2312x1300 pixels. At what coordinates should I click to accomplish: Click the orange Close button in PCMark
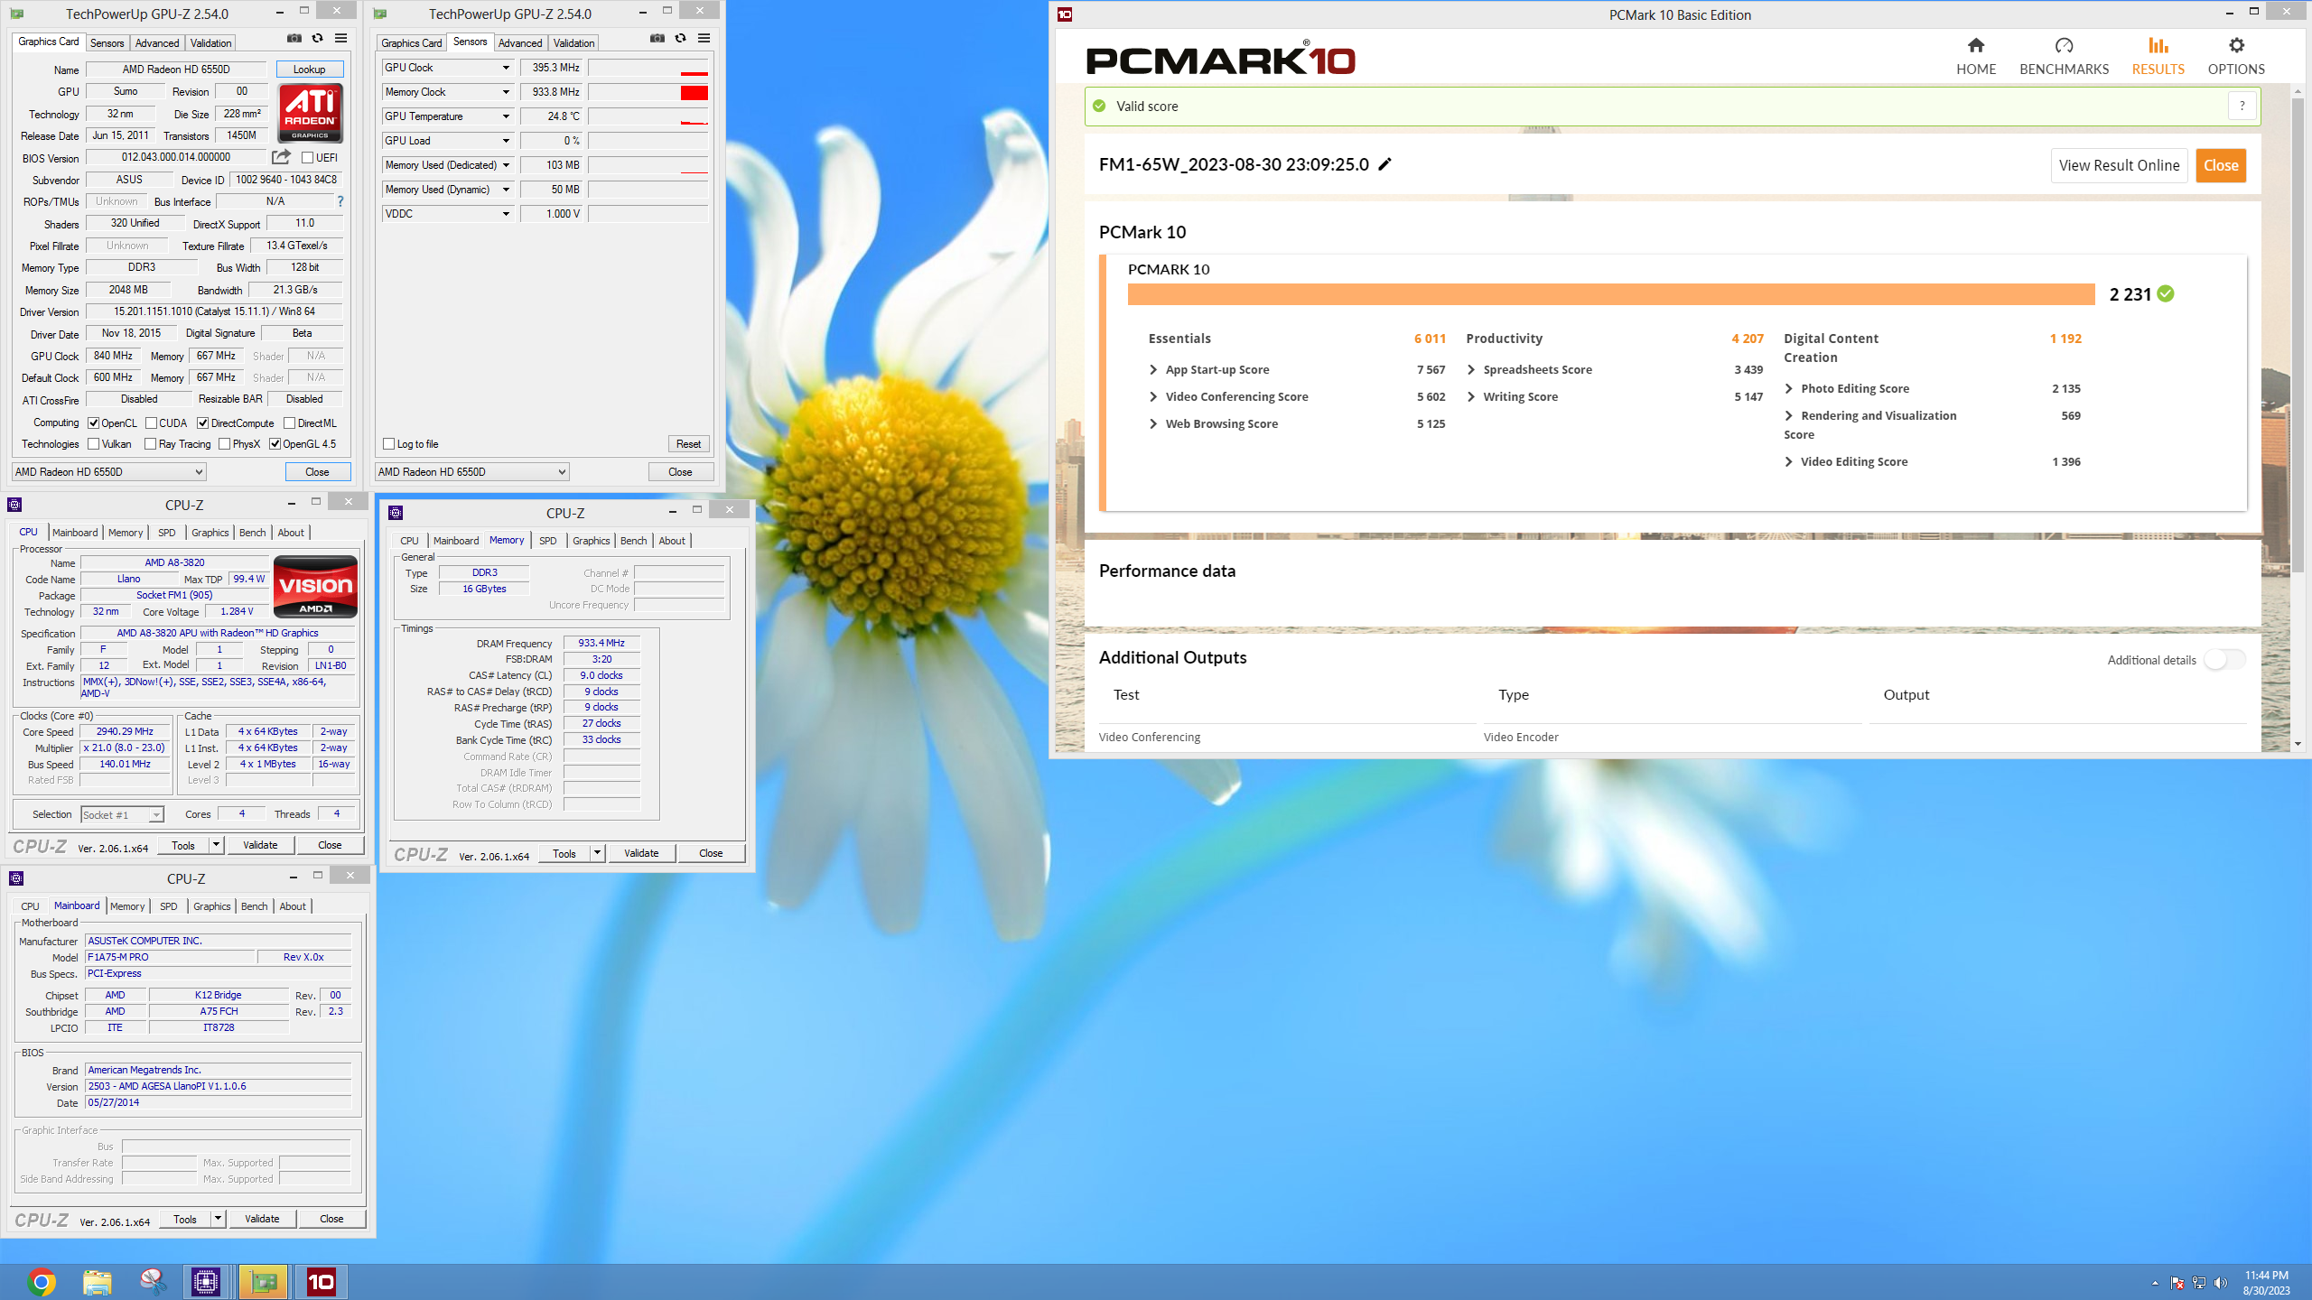[2221, 165]
